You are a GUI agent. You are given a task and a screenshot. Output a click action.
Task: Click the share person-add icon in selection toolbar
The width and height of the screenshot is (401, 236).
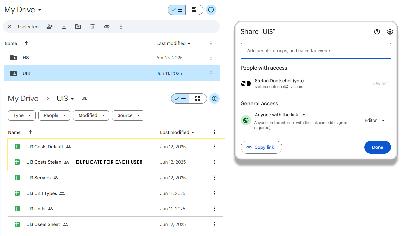pyautogui.click(x=50, y=27)
